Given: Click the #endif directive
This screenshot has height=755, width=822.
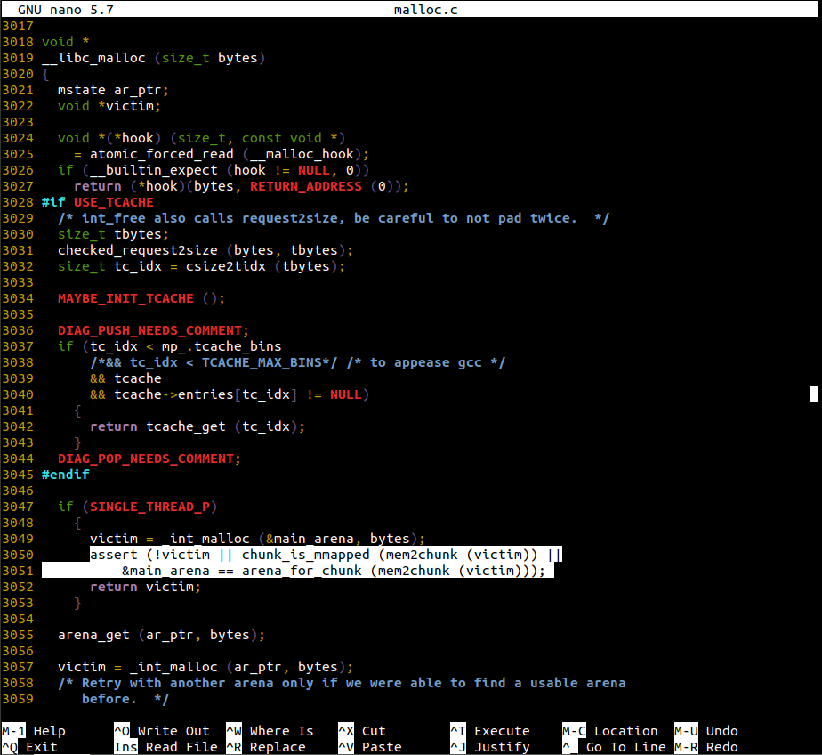Looking at the screenshot, I should pos(66,475).
